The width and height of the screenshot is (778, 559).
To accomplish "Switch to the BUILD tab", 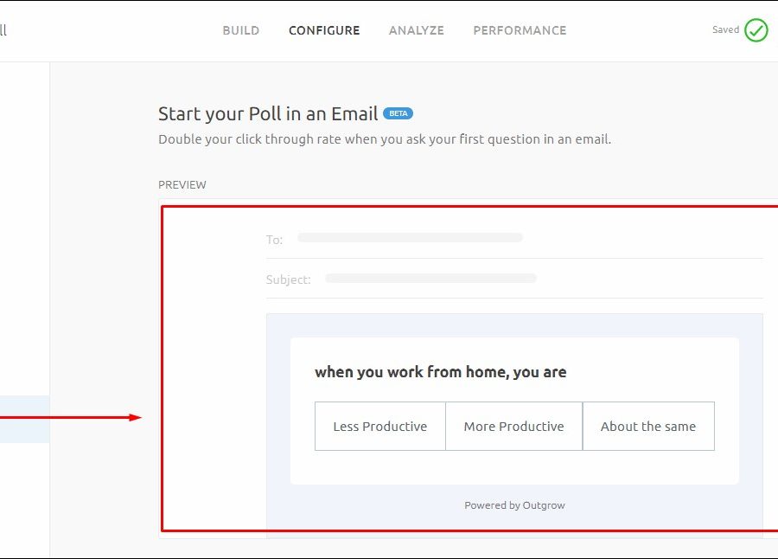I will (240, 30).
